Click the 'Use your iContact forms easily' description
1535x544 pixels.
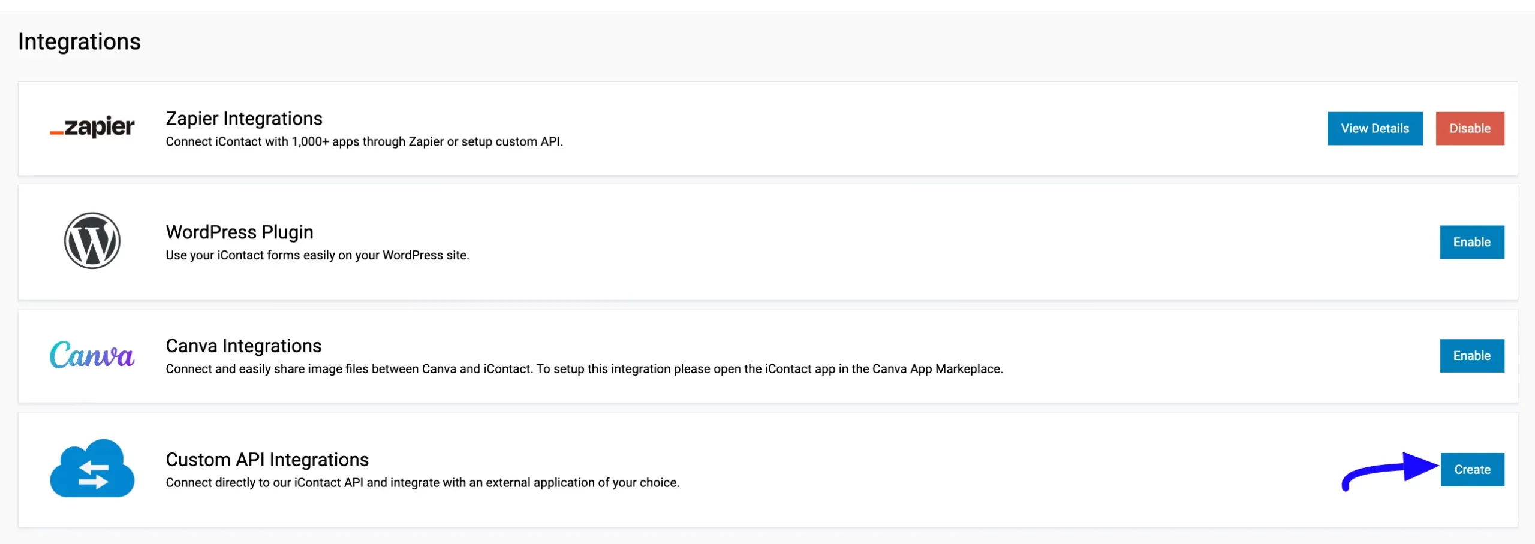point(317,255)
